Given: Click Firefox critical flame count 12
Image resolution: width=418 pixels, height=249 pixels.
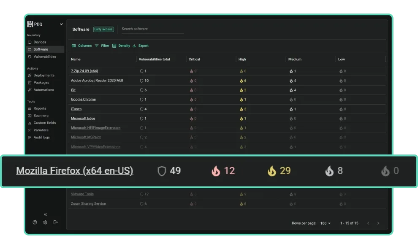Looking at the screenshot, I should click(223, 171).
